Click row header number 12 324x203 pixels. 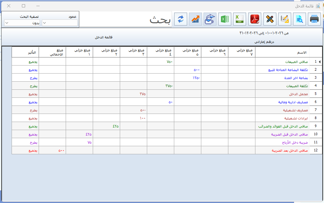tap(316, 150)
